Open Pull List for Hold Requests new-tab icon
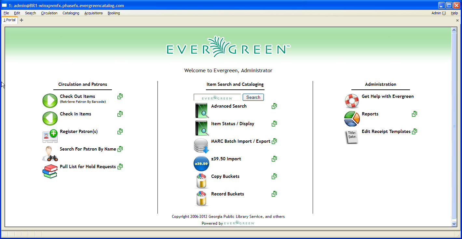The image size is (462, 239). click(120, 166)
